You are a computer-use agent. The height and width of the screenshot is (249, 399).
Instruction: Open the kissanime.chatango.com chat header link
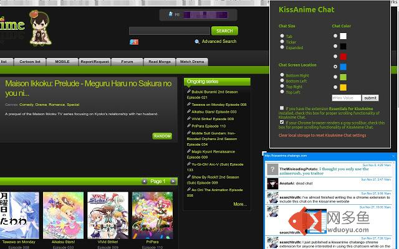[x=286, y=156]
